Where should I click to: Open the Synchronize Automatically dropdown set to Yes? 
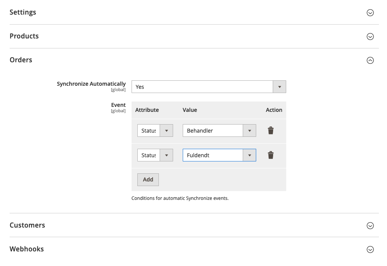coord(209,87)
